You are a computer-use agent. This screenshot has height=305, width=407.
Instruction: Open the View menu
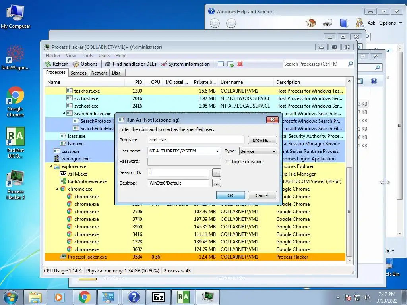click(x=71, y=56)
